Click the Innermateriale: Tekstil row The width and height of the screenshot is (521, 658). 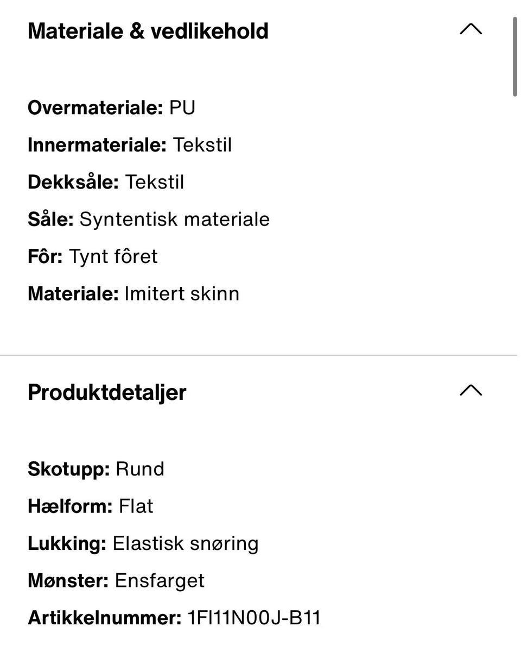(130, 145)
